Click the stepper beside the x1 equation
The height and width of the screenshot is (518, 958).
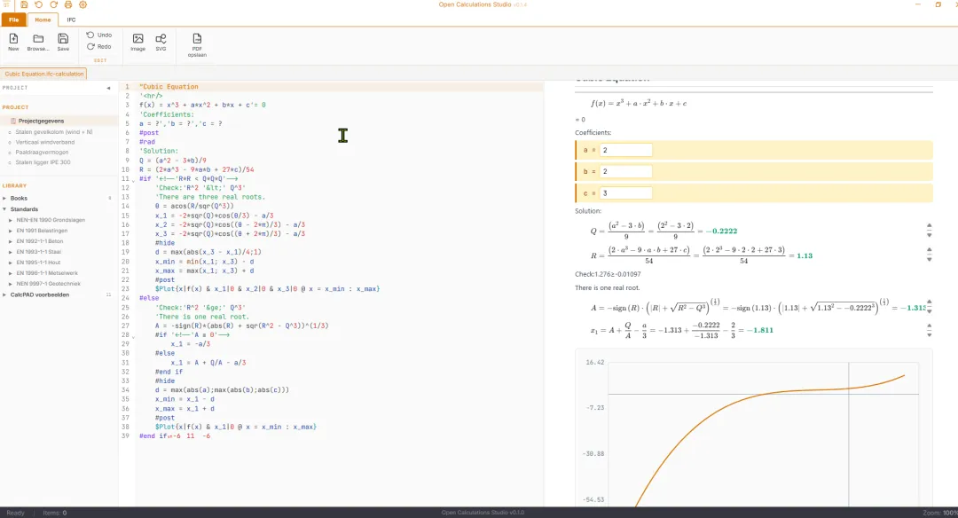[930, 331]
